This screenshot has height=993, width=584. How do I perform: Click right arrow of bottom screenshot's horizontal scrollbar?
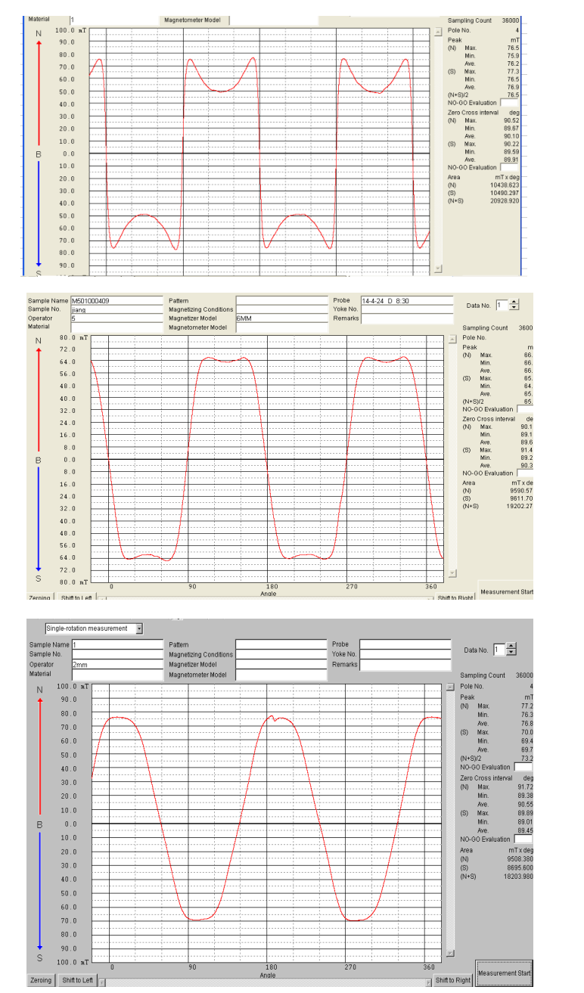coord(429,981)
